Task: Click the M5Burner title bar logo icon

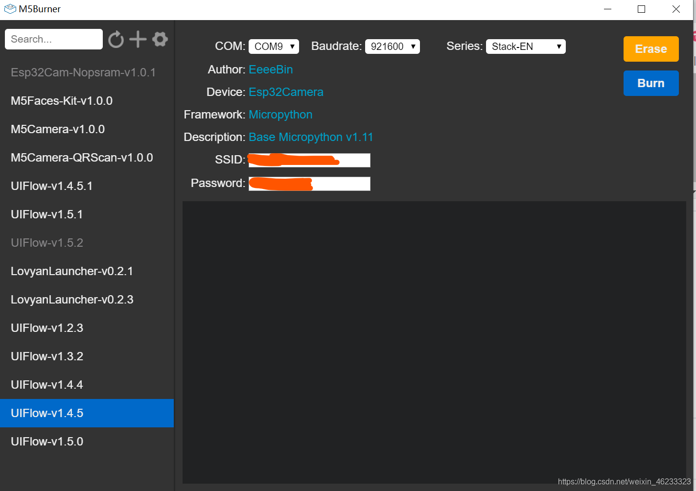Action: pos(10,9)
